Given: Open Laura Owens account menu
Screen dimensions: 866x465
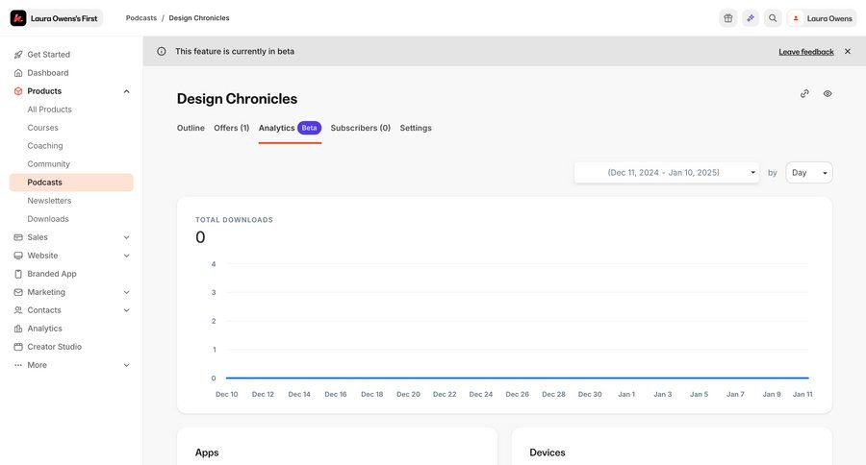Looking at the screenshot, I should (x=822, y=18).
